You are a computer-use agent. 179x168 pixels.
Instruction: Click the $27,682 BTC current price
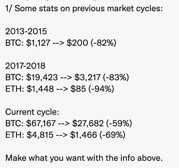[x=87, y=123]
